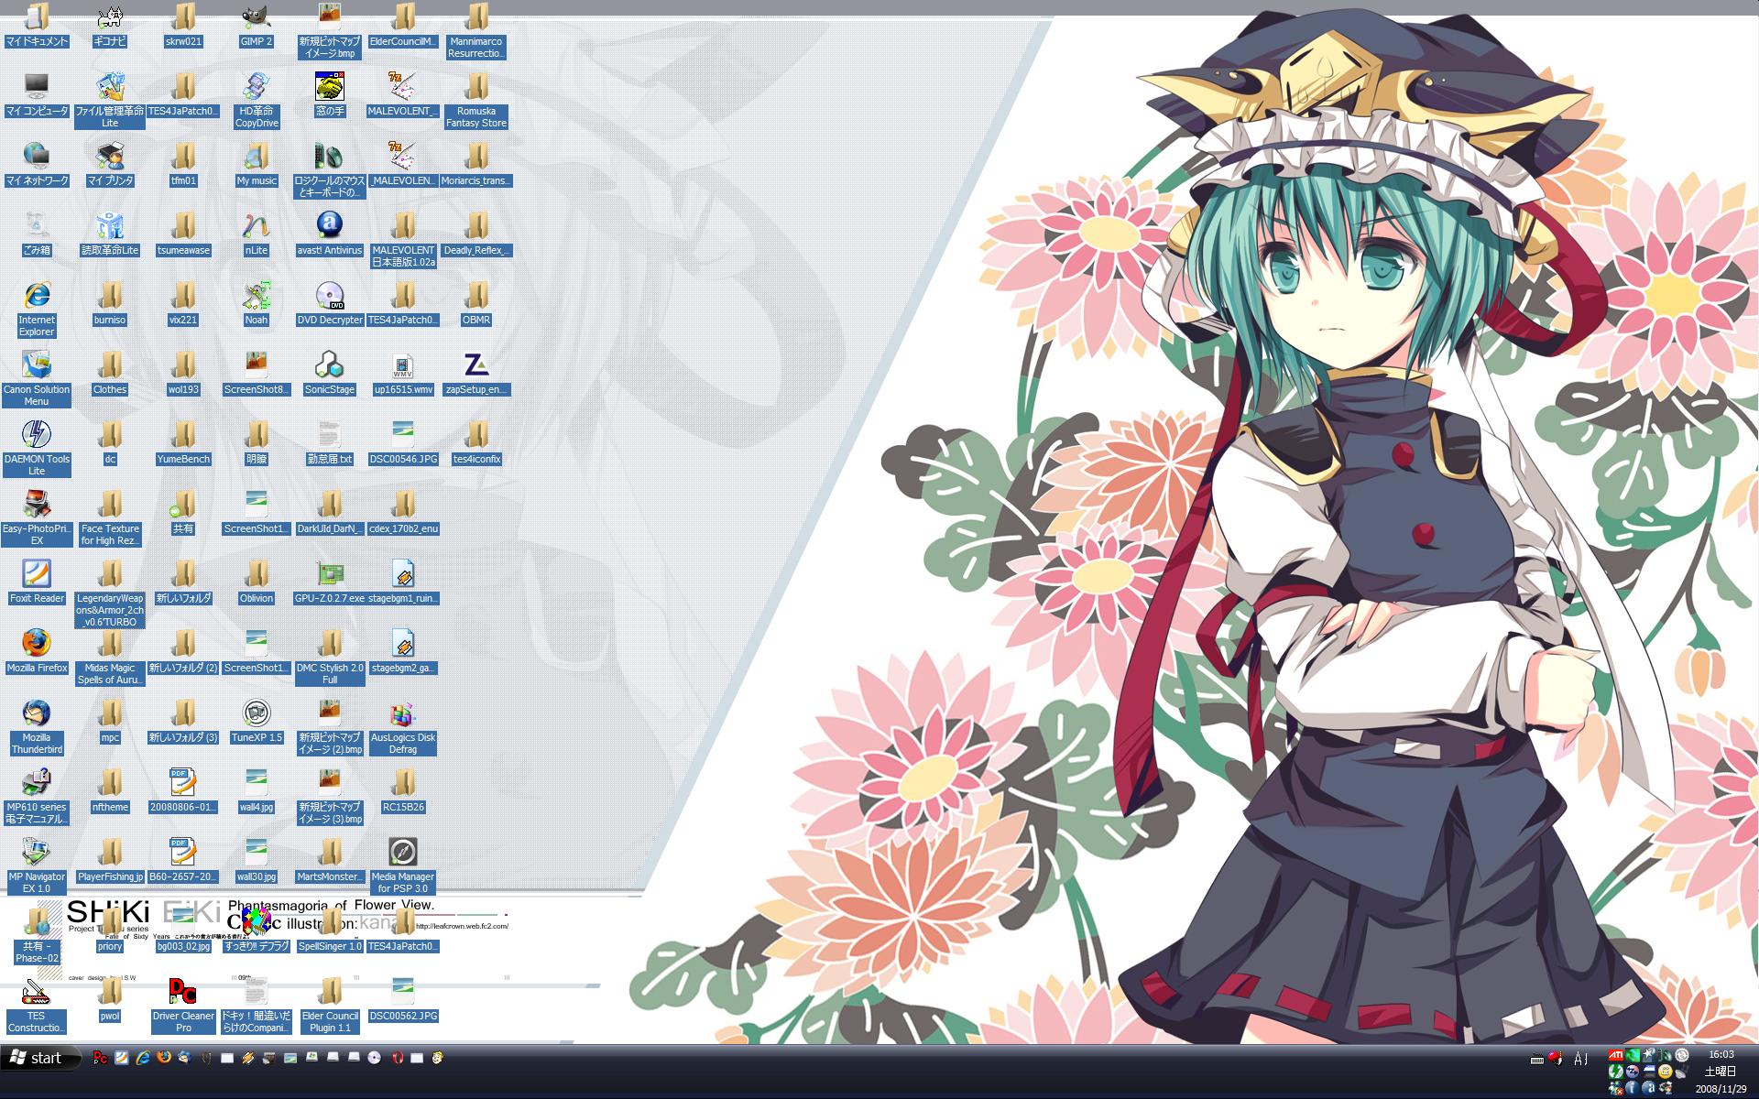The width and height of the screenshot is (1759, 1099).
Task: Open the マイ ドキュメント folder
Action: (37, 25)
